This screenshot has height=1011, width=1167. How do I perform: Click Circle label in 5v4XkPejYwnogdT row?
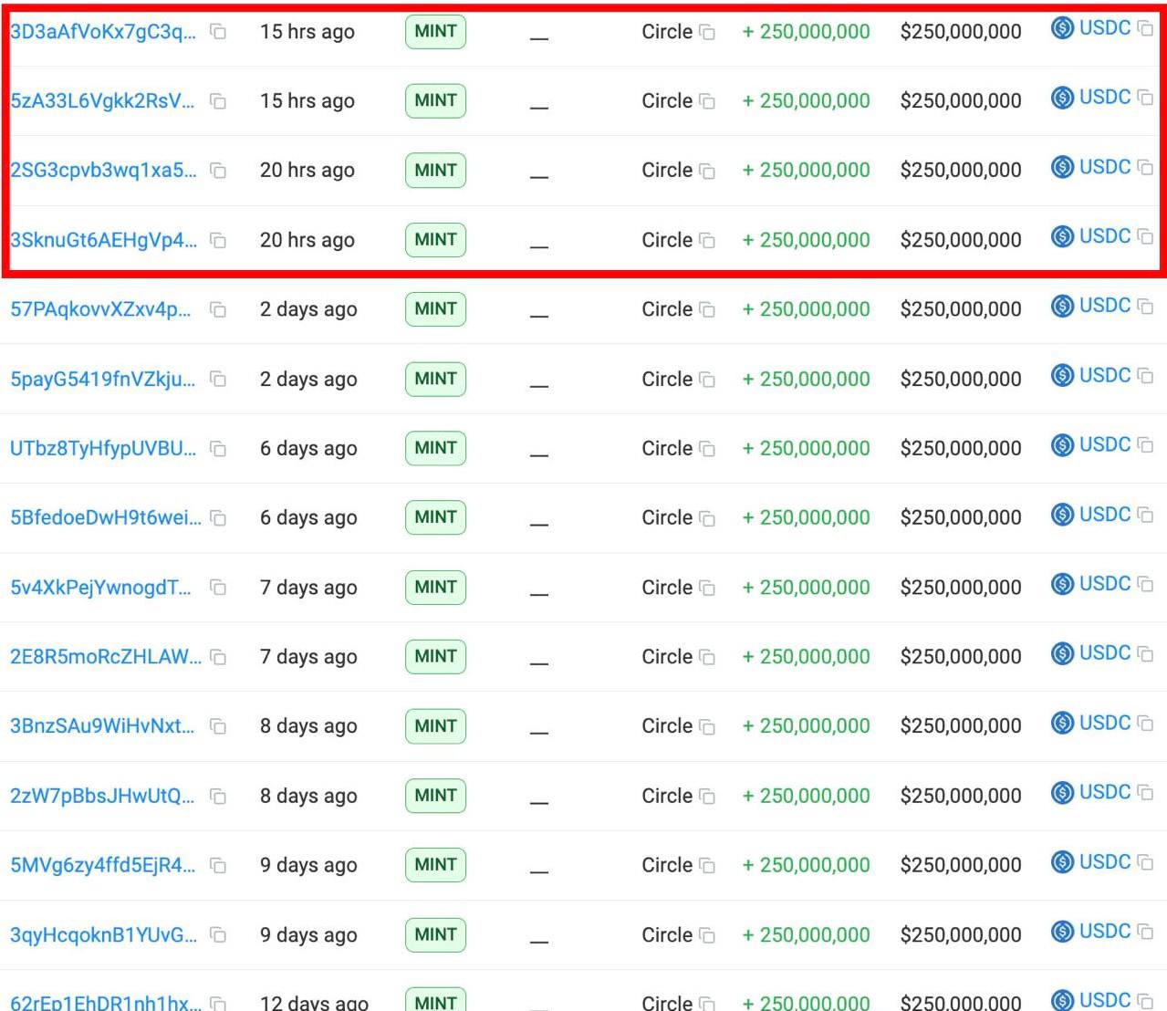click(666, 588)
